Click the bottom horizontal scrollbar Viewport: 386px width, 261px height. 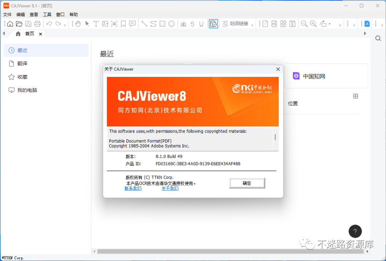click(231, 251)
